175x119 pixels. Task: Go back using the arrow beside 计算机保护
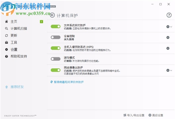[x=52, y=15]
